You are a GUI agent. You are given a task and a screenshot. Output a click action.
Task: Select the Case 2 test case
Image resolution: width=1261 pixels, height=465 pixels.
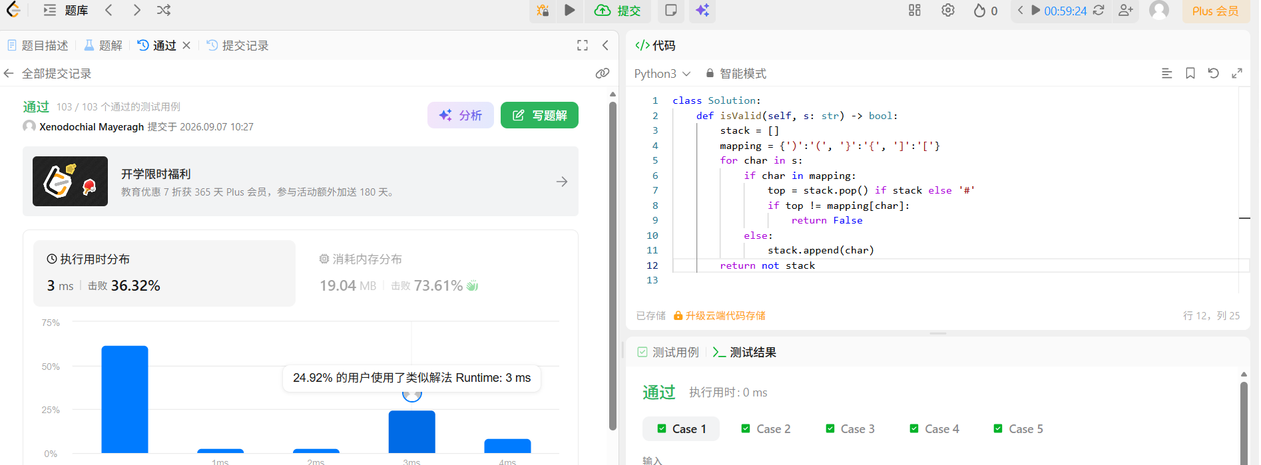click(x=766, y=429)
